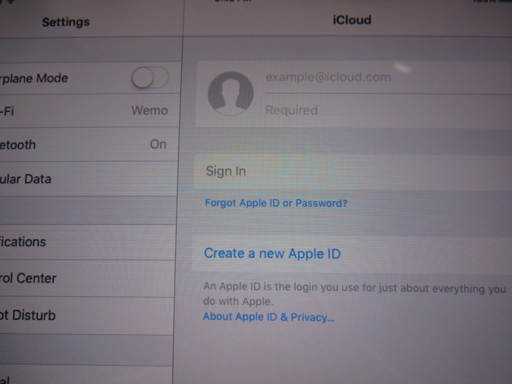Open Forgot Apple ID or Password link
The width and height of the screenshot is (512, 384).
click(275, 203)
